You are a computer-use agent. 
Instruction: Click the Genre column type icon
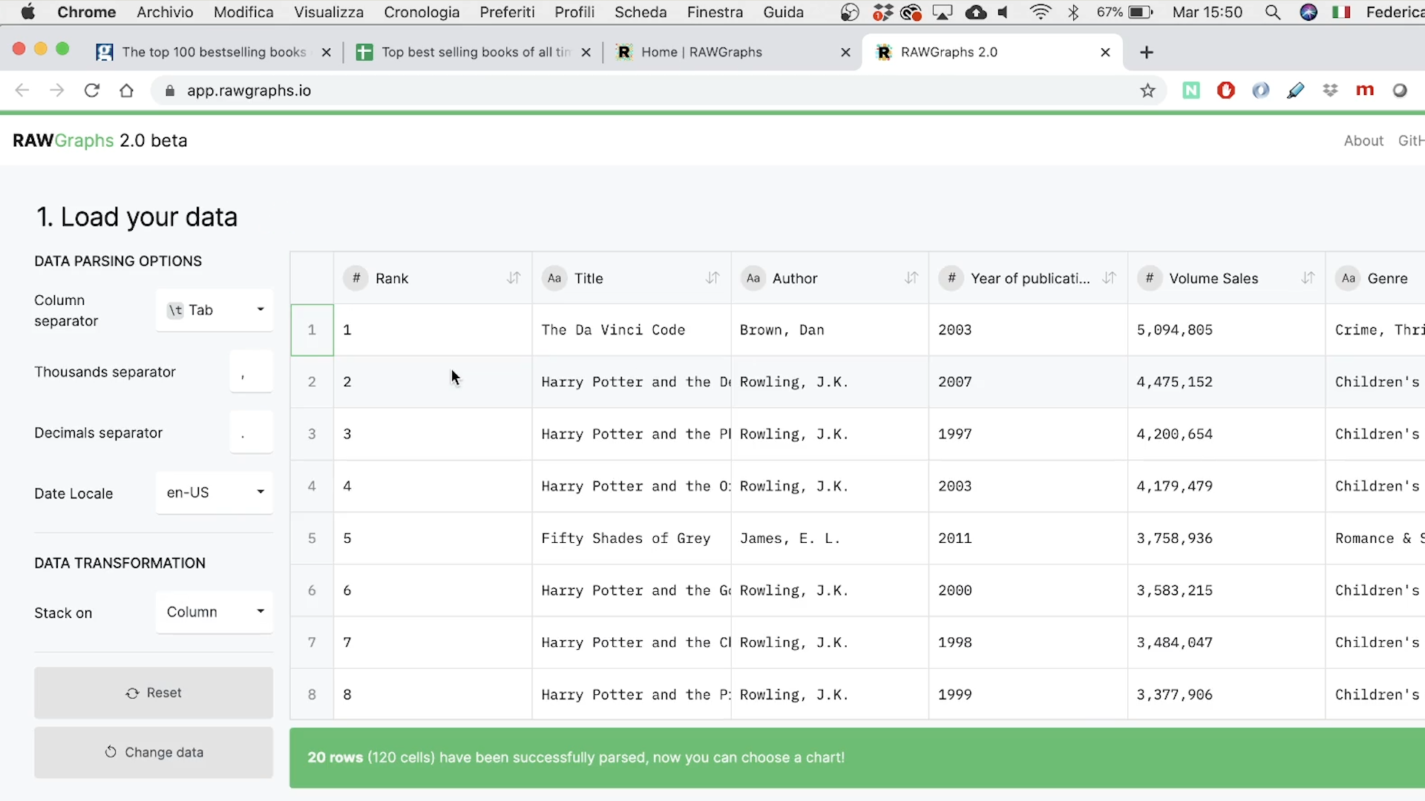coord(1348,278)
